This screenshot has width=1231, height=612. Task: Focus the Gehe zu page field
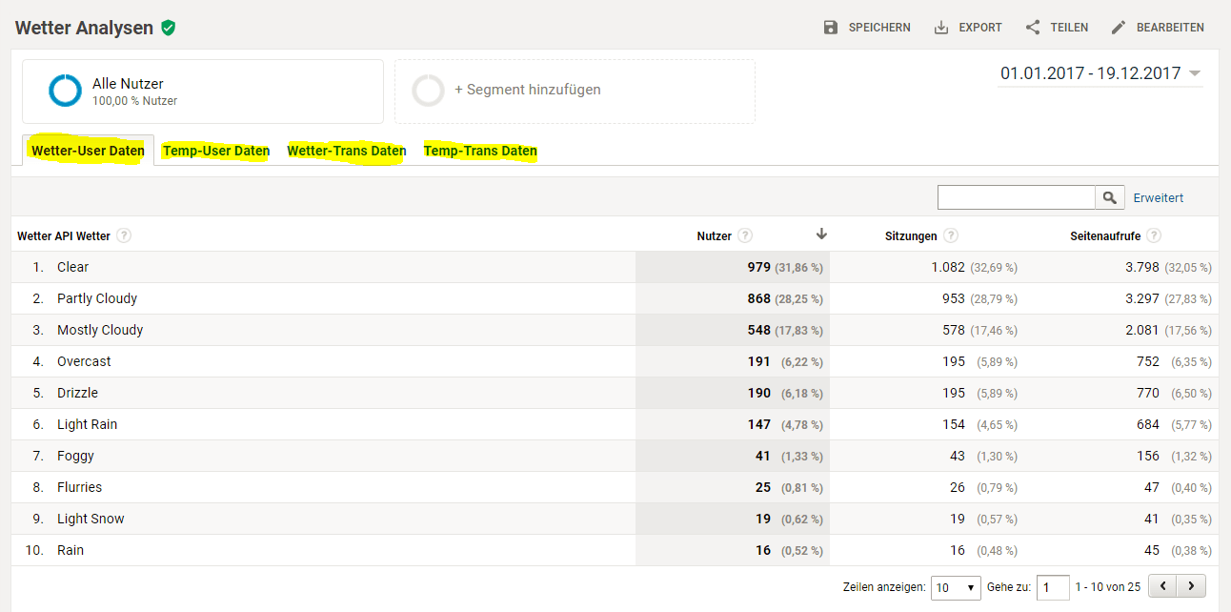point(1053,587)
